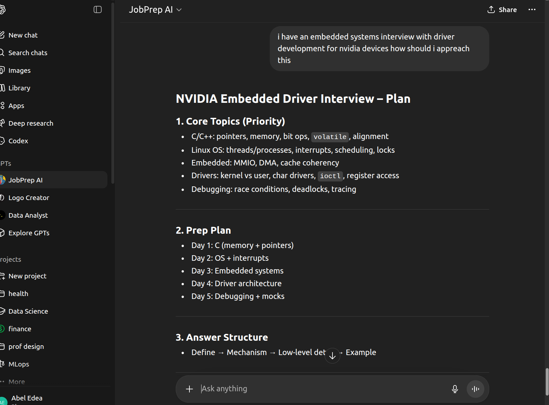Click the plus attachment icon
The width and height of the screenshot is (549, 405).
point(189,389)
